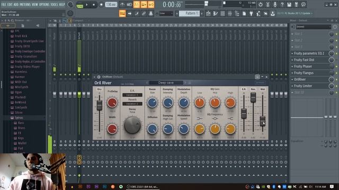The height and width of the screenshot is (190, 339).
Task: Toggle the countdown before recording button
Action: (137, 5)
